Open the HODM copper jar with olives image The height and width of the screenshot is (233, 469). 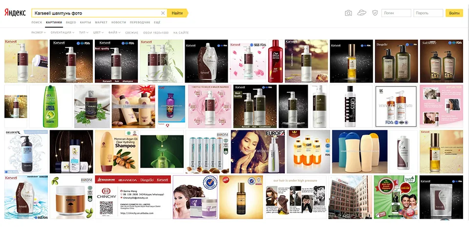[71, 197]
